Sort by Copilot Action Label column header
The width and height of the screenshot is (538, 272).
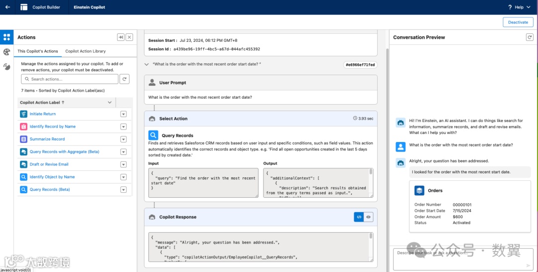tap(42, 102)
